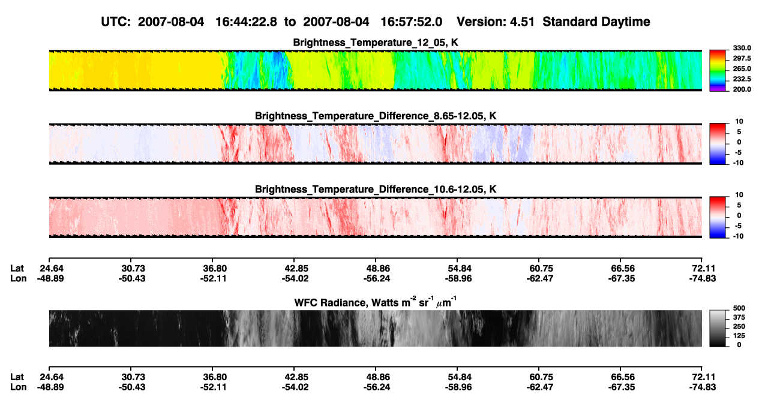The width and height of the screenshot is (780, 400).
Task: Click the 10.6-12.05 temperature difference image strip
Action: pyautogui.click(x=375, y=217)
